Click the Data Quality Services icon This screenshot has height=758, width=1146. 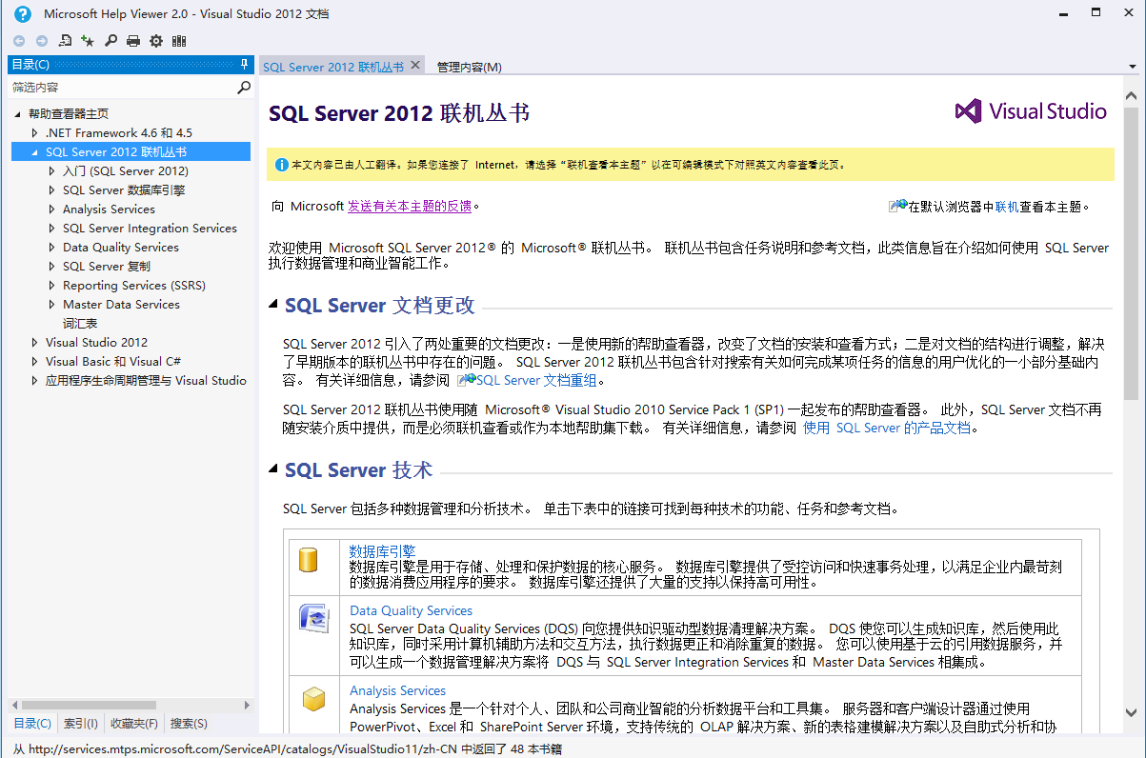tap(313, 619)
